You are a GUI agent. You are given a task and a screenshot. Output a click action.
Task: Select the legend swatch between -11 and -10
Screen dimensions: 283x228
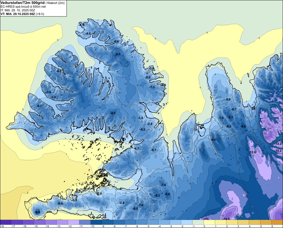(85, 222)
